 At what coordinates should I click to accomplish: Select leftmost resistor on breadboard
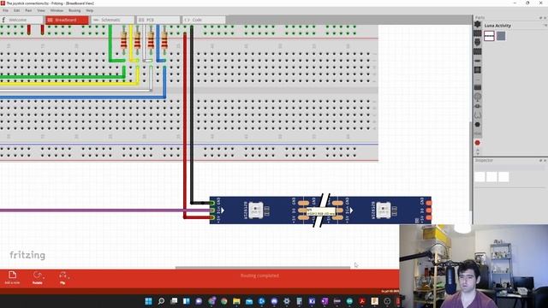123,40
